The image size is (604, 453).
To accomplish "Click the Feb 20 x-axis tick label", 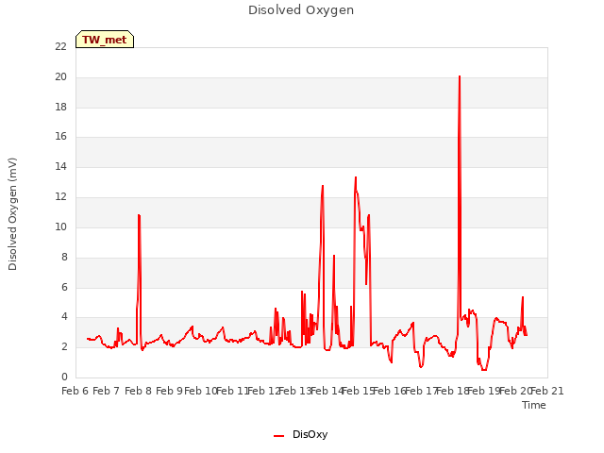I will [515, 391].
